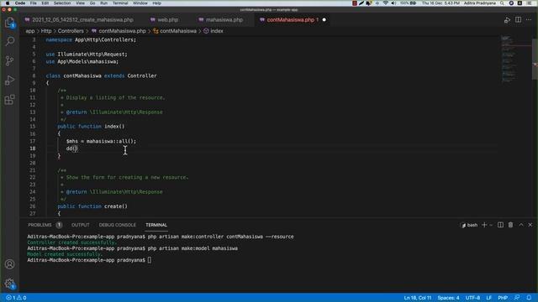538x302 pixels.
Task: Kill terminal with the trash icon
Action: pyautogui.click(x=510, y=225)
